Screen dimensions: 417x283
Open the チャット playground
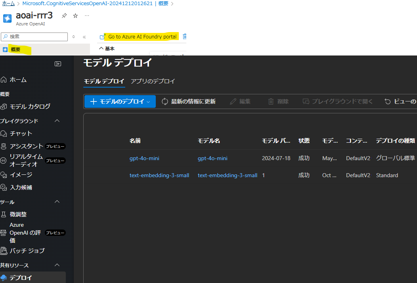[21, 134]
